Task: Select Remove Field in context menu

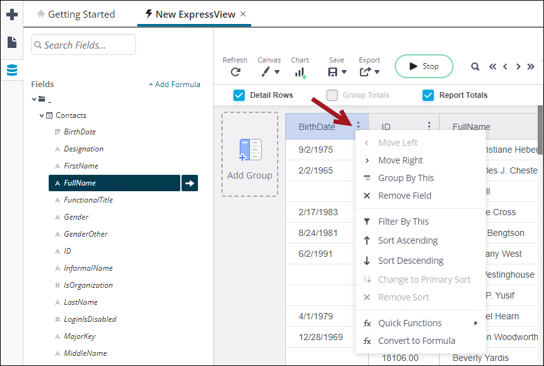Action: click(x=421, y=196)
